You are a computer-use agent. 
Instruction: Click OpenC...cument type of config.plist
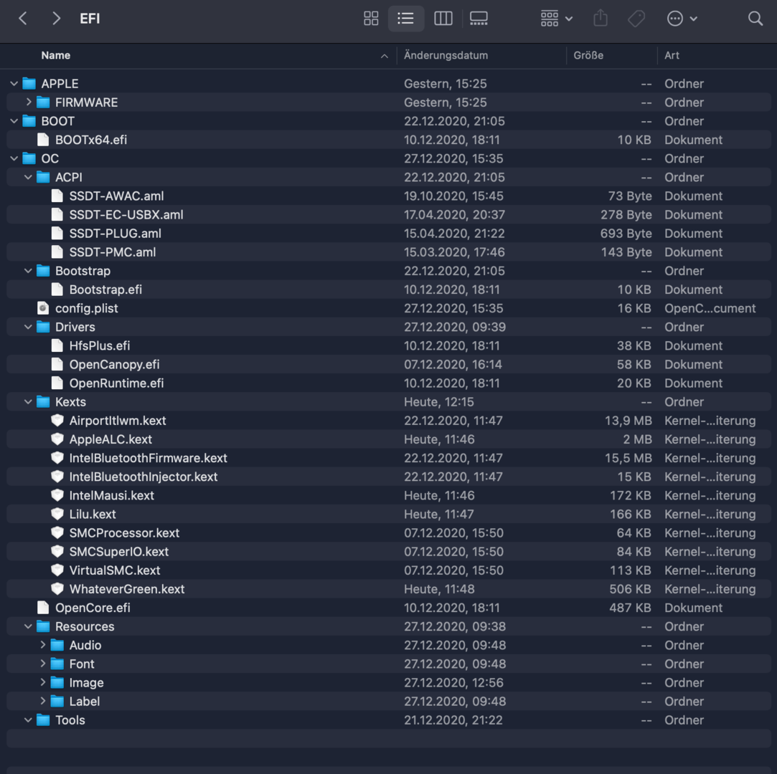click(x=710, y=308)
